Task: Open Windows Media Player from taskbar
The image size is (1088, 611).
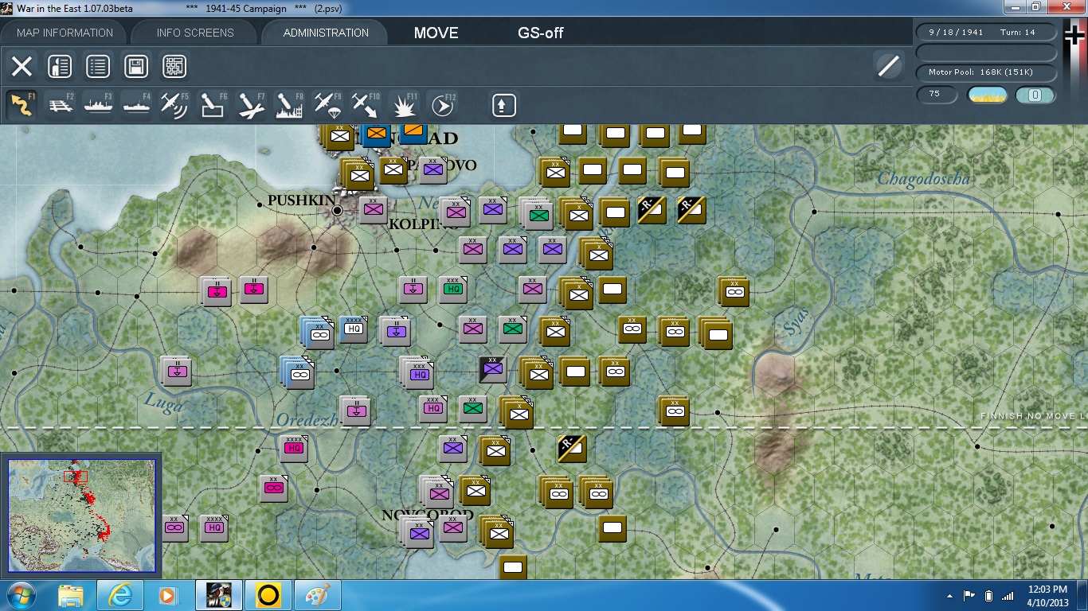Action: click(x=168, y=595)
